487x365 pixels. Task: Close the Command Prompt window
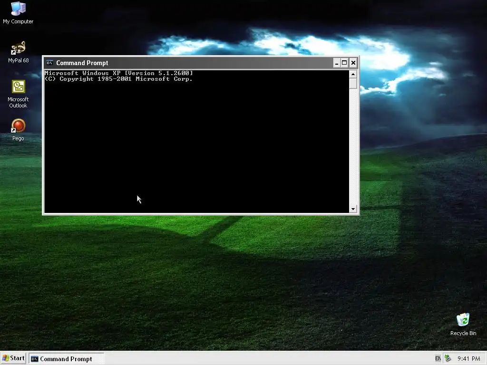coord(353,63)
